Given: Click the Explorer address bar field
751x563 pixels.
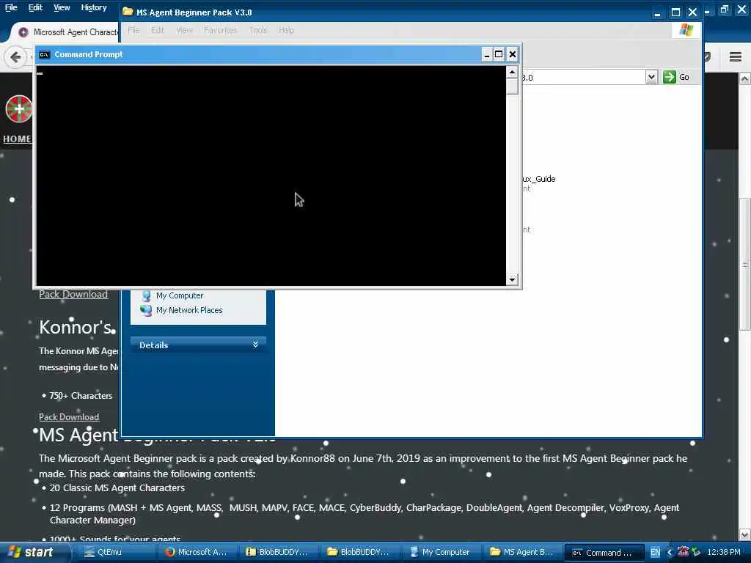Looking at the screenshot, I should [583, 77].
